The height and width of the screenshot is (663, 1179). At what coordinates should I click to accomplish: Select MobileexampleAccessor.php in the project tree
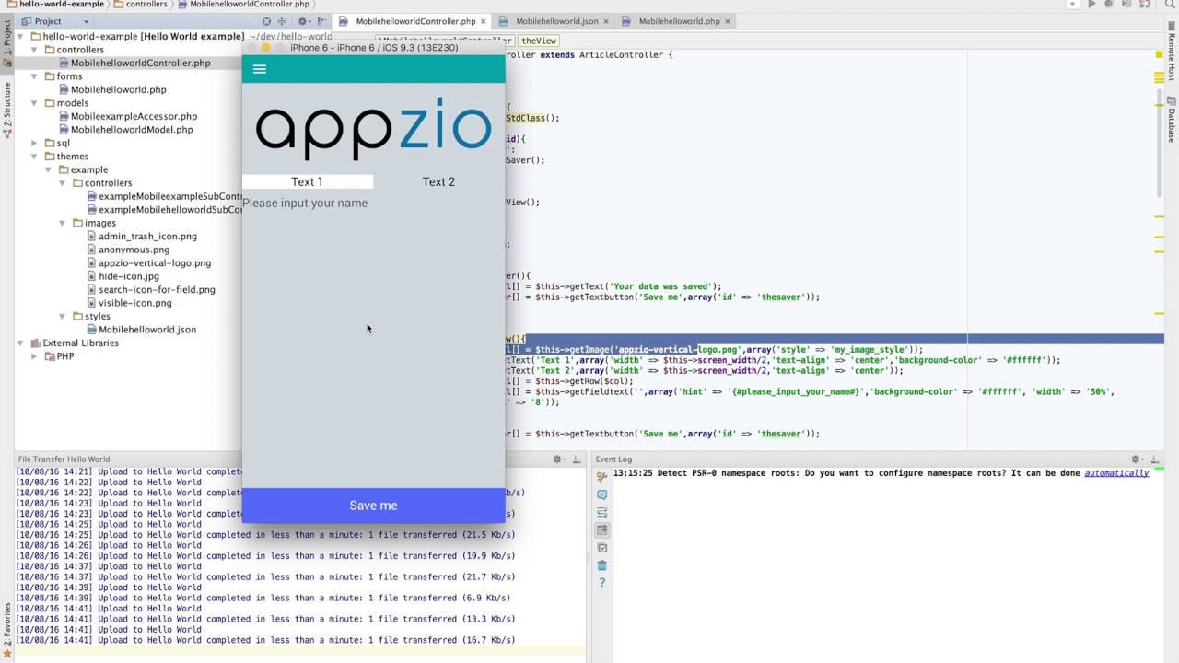tap(134, 116)
